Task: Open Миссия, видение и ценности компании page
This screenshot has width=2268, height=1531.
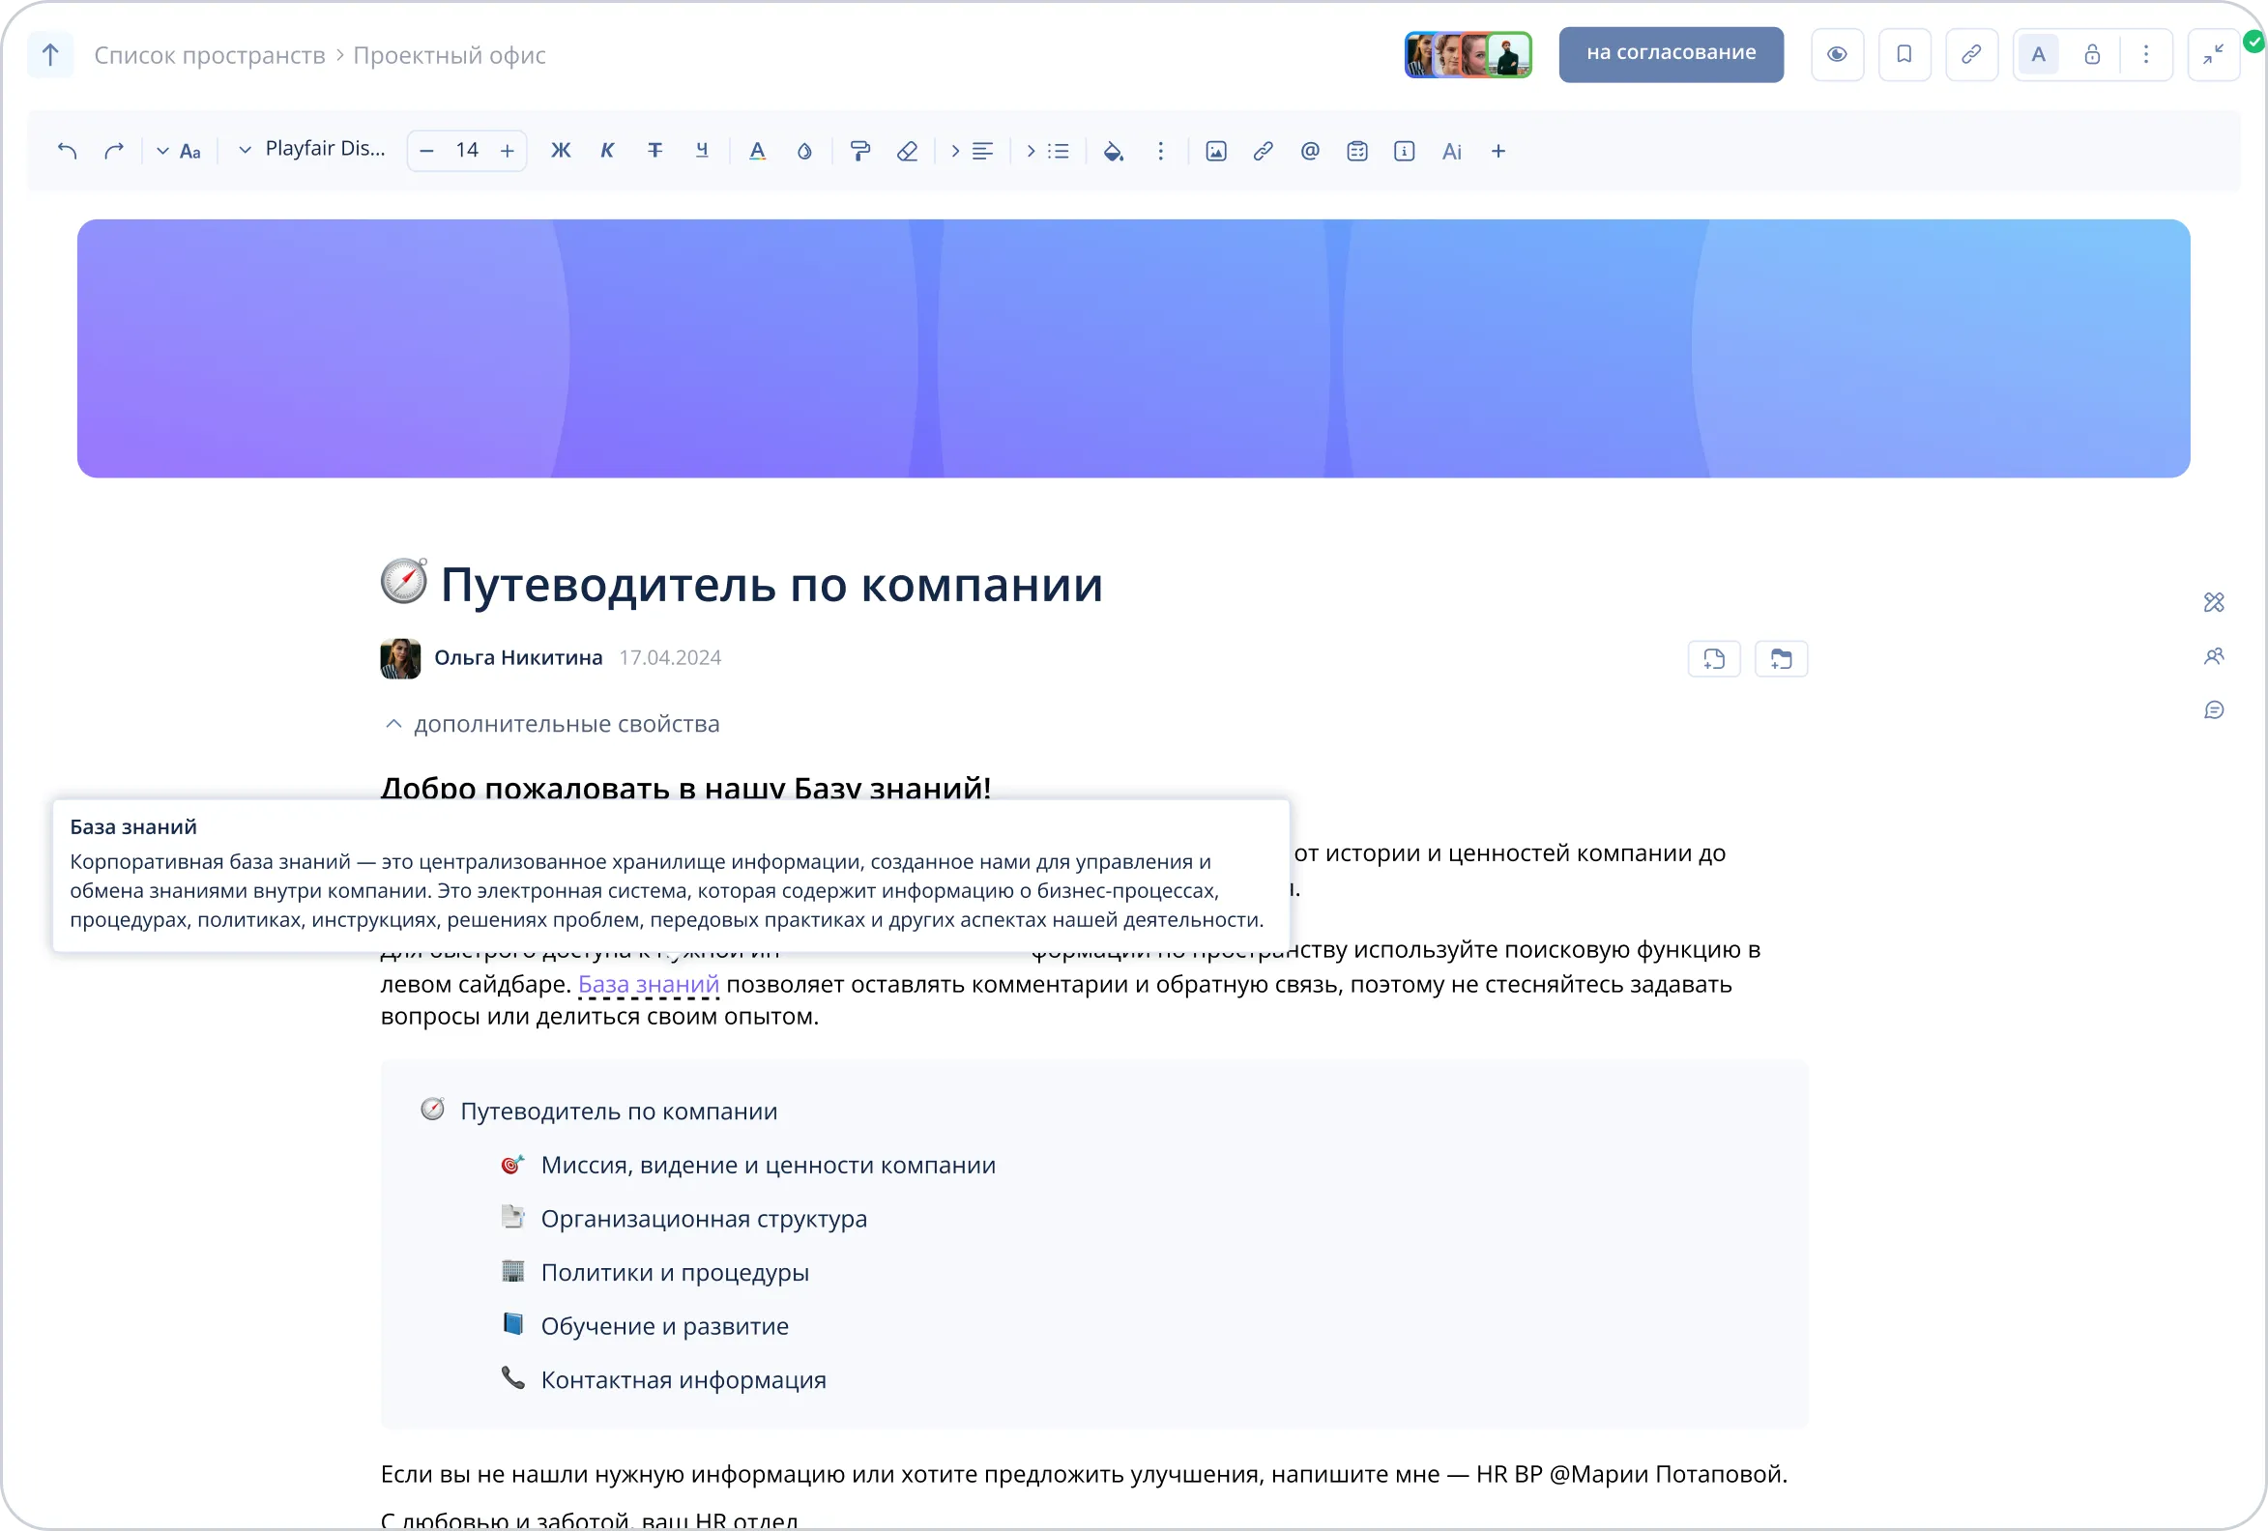Action: 767,1165
